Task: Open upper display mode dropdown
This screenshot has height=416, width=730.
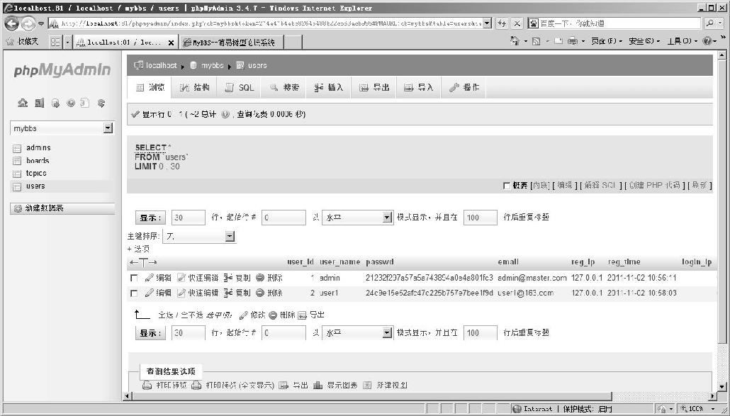Action: 387,218
